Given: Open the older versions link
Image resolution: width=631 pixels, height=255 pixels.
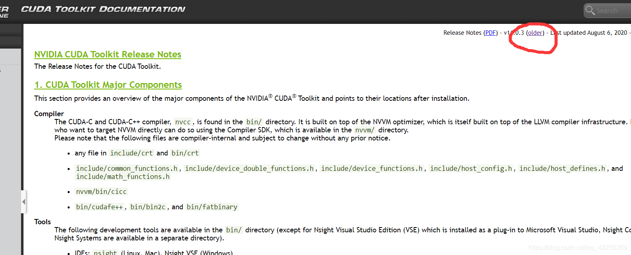Looking at the screenshot, I should (x=535, y=33).
